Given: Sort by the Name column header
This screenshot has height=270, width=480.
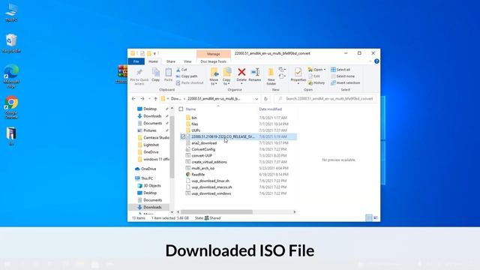Looking at the screenshot, I should 190,109.
